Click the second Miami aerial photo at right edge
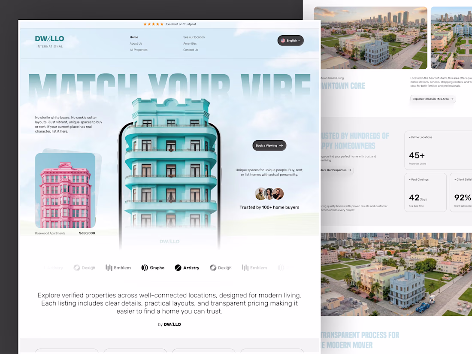472x354 pixels. click(x=451, y=38)
